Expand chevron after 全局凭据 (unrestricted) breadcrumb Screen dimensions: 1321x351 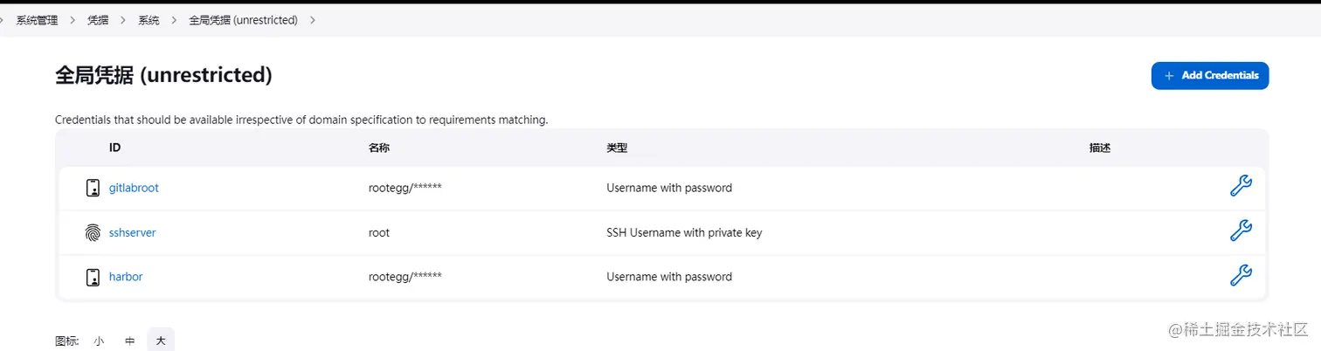[x=312, y=20]
